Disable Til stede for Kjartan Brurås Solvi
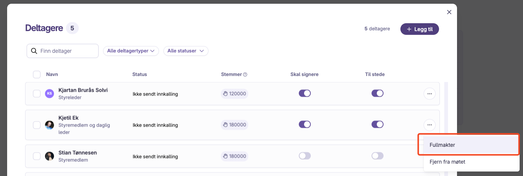Image resolution: width=523 pixels, height=176 pixels. pyautogui.click(x=378, y=93)
